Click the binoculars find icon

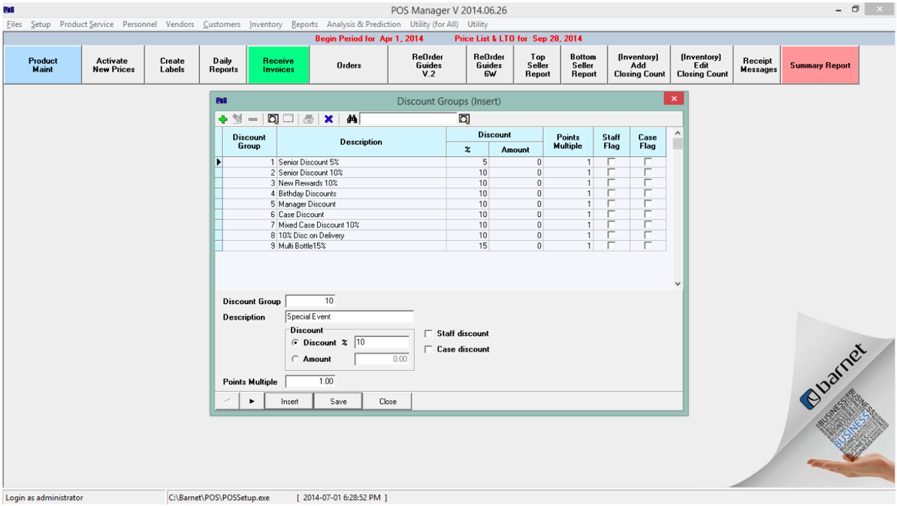coord(352,119)
